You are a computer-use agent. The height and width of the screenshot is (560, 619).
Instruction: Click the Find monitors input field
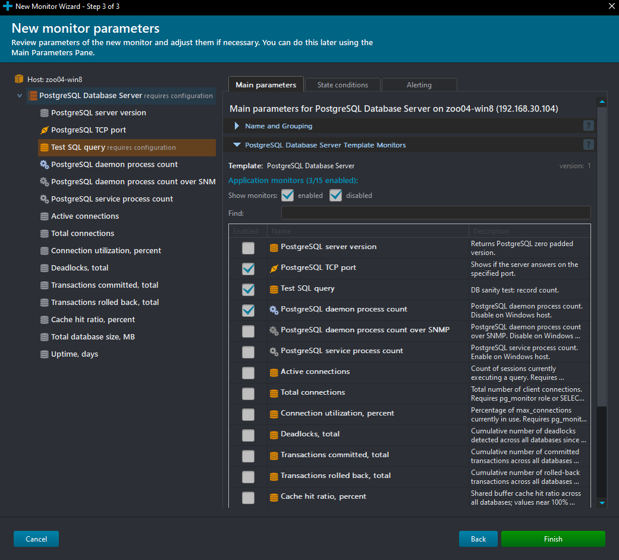click(x=436, y=213)
